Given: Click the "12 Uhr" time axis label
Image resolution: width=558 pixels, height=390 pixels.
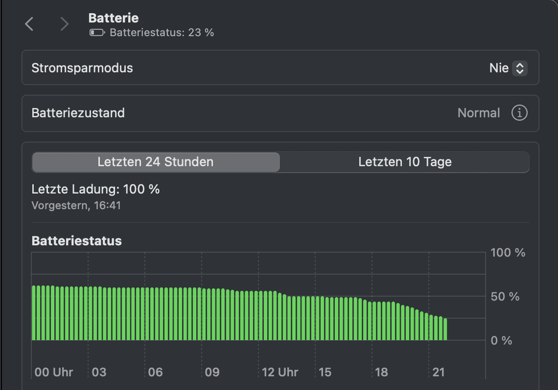Looking at the screenshot, I should [x=280, y=372].
